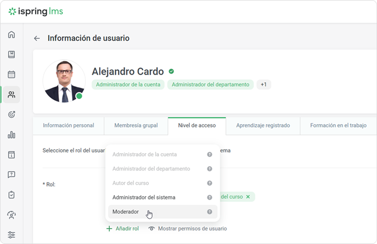The width and height of the screenshot is (377, 244).
Task: Select Moderador from the role dropdown
Action: 126,212
